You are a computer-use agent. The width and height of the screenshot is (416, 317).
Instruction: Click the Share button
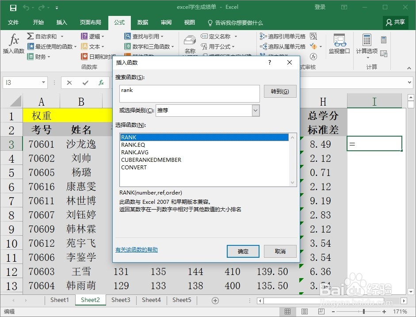click(x=396, y=22)
